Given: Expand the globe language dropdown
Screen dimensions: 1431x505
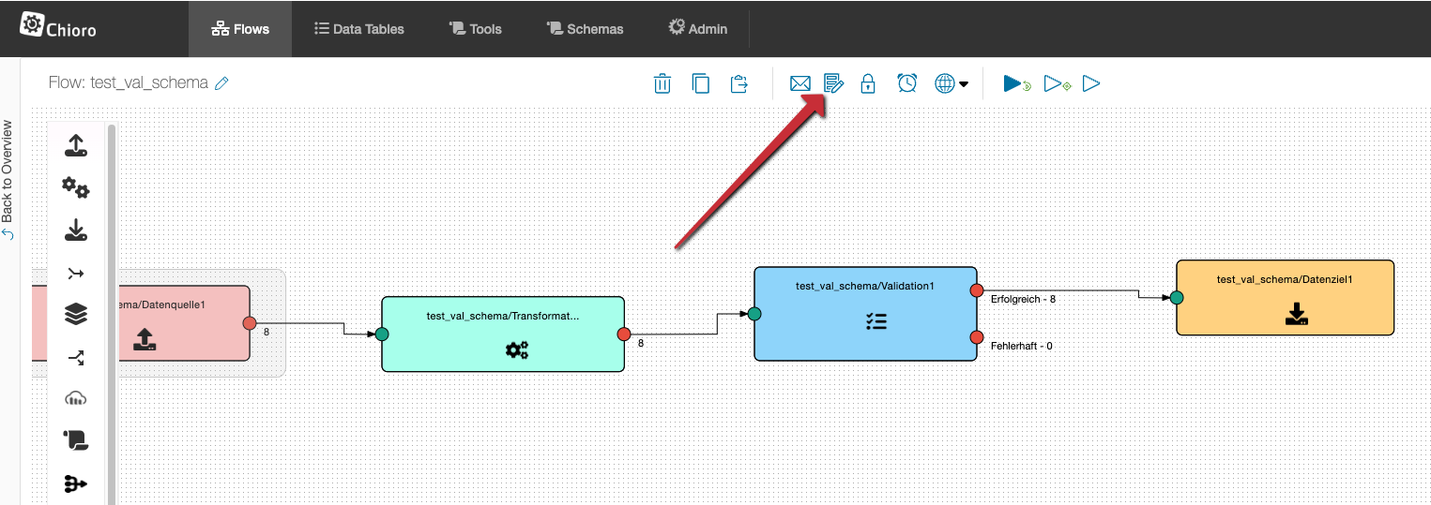Looking at the screenshot, I should click(x=951, y=83).
